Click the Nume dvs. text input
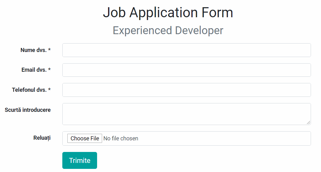The height and width of the screenshot is (172, 321). point(187,50)
